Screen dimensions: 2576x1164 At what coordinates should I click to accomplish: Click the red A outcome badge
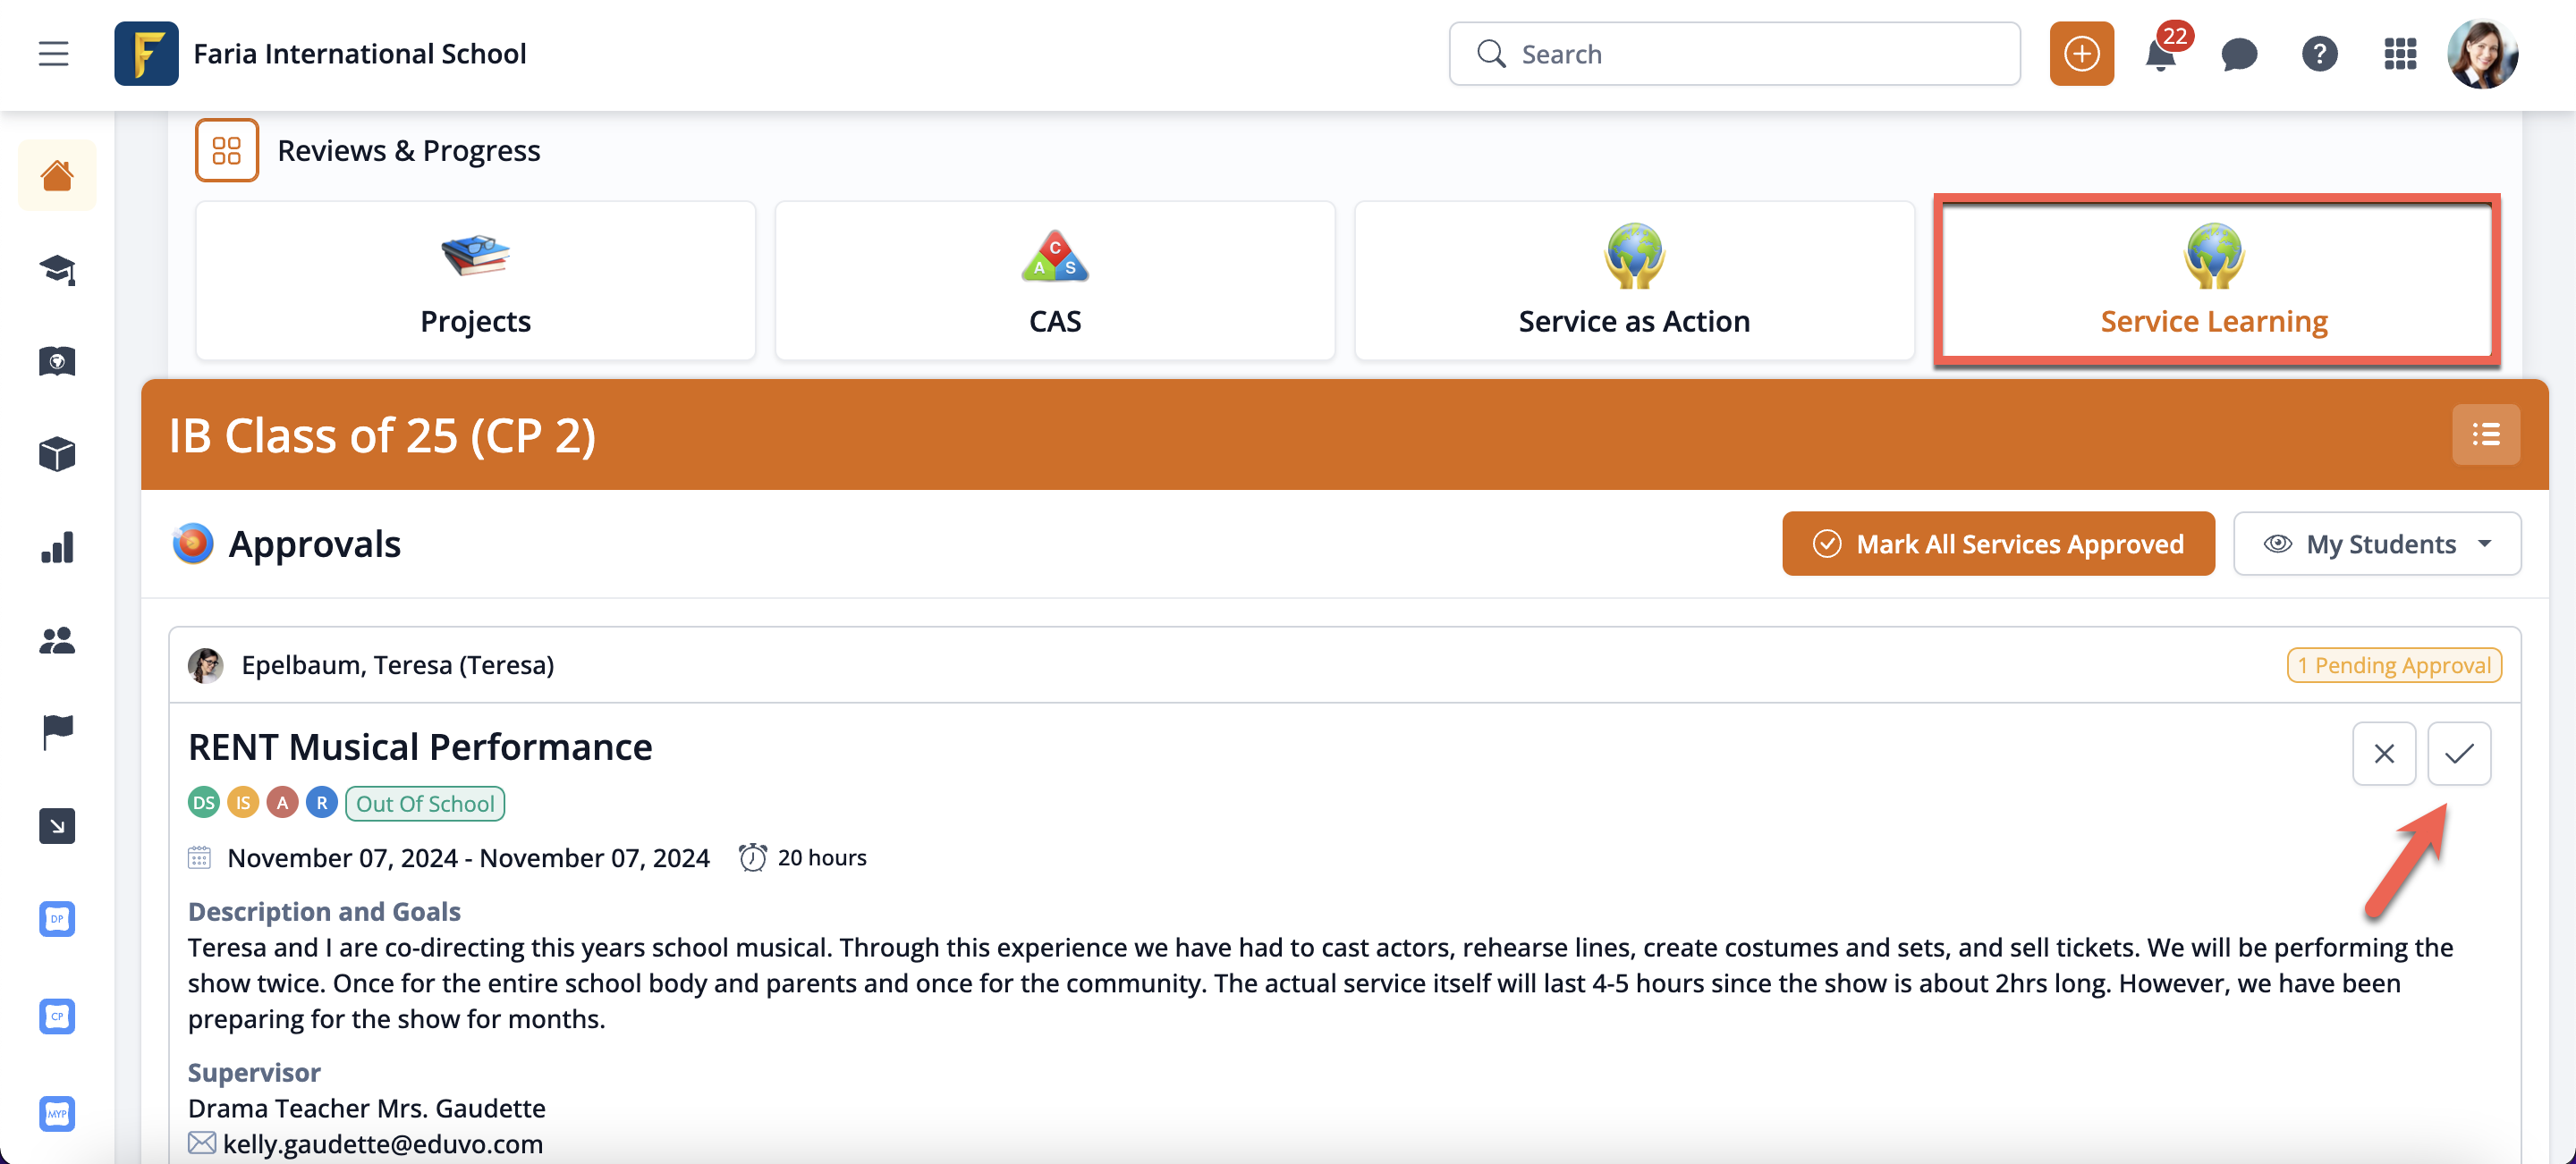click(x=282, y=802)
